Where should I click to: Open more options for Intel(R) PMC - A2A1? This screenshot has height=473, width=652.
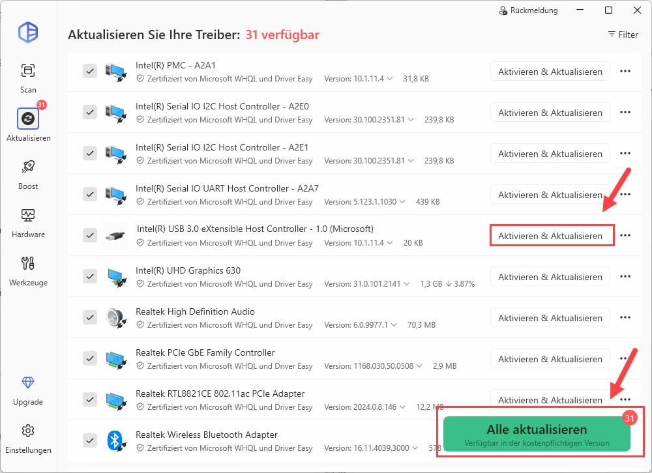point(625,72)
